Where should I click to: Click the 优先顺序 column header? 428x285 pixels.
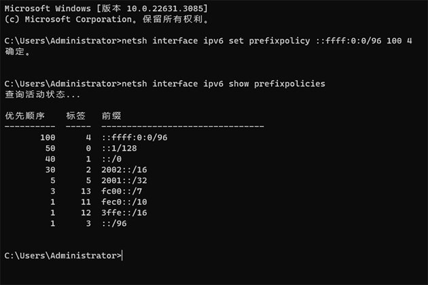coord(25,115)
